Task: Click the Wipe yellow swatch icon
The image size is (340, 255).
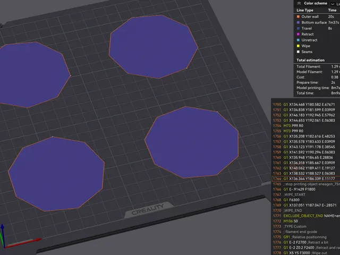Action: tap(298, 46)
